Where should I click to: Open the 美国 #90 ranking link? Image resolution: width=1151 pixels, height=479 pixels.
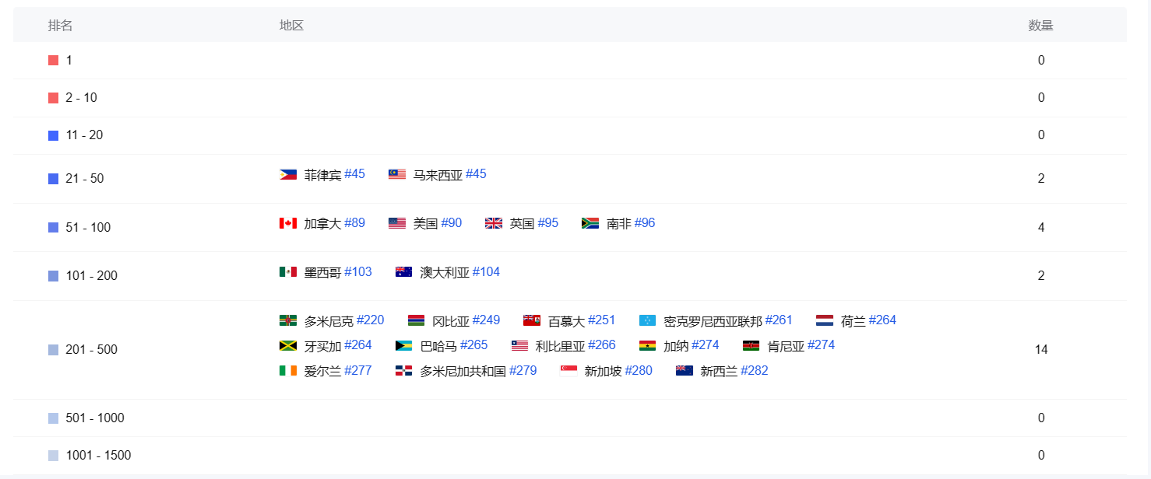point(451,223)
